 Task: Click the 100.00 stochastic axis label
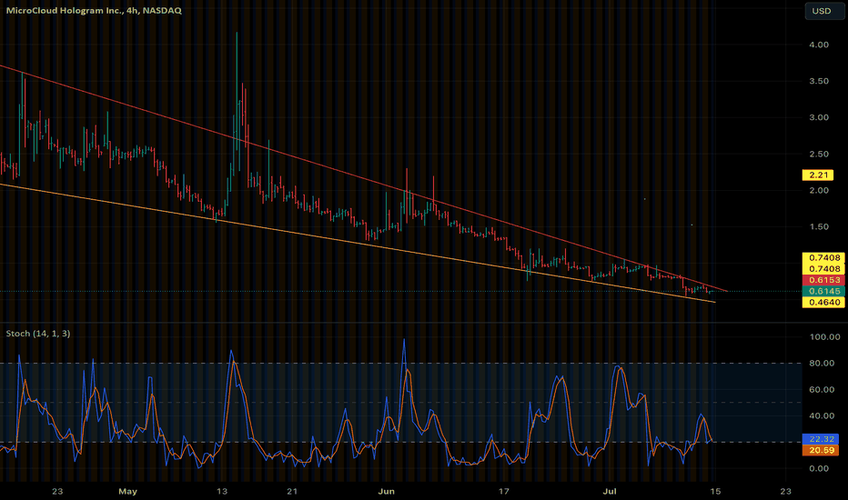point(824,336)
